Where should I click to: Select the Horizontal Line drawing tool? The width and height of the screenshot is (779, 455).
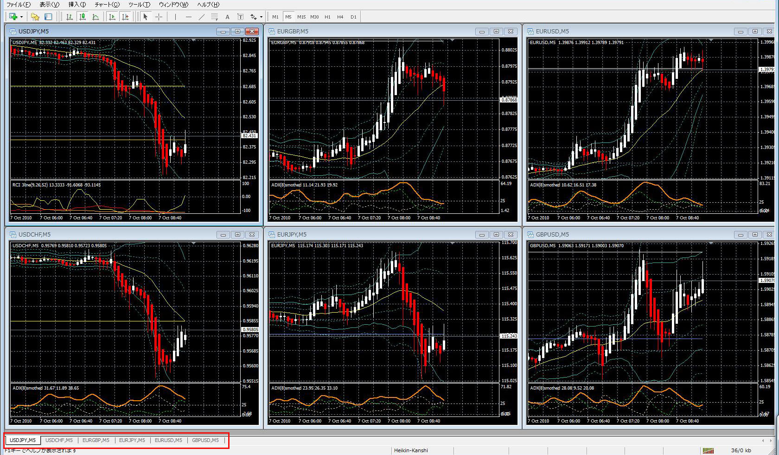(188, 17)
